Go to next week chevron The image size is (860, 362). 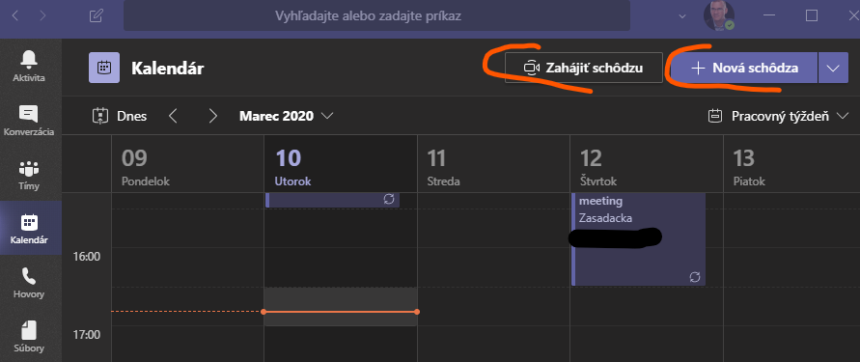[212, 116]
